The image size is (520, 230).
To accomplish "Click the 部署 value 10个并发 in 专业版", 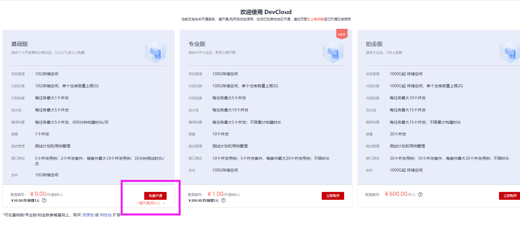I will point(221,134).
